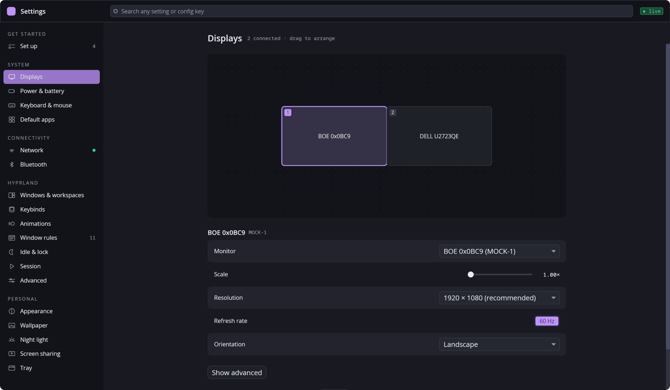
Task: Click the Scale slider handle
Action: 471,274
